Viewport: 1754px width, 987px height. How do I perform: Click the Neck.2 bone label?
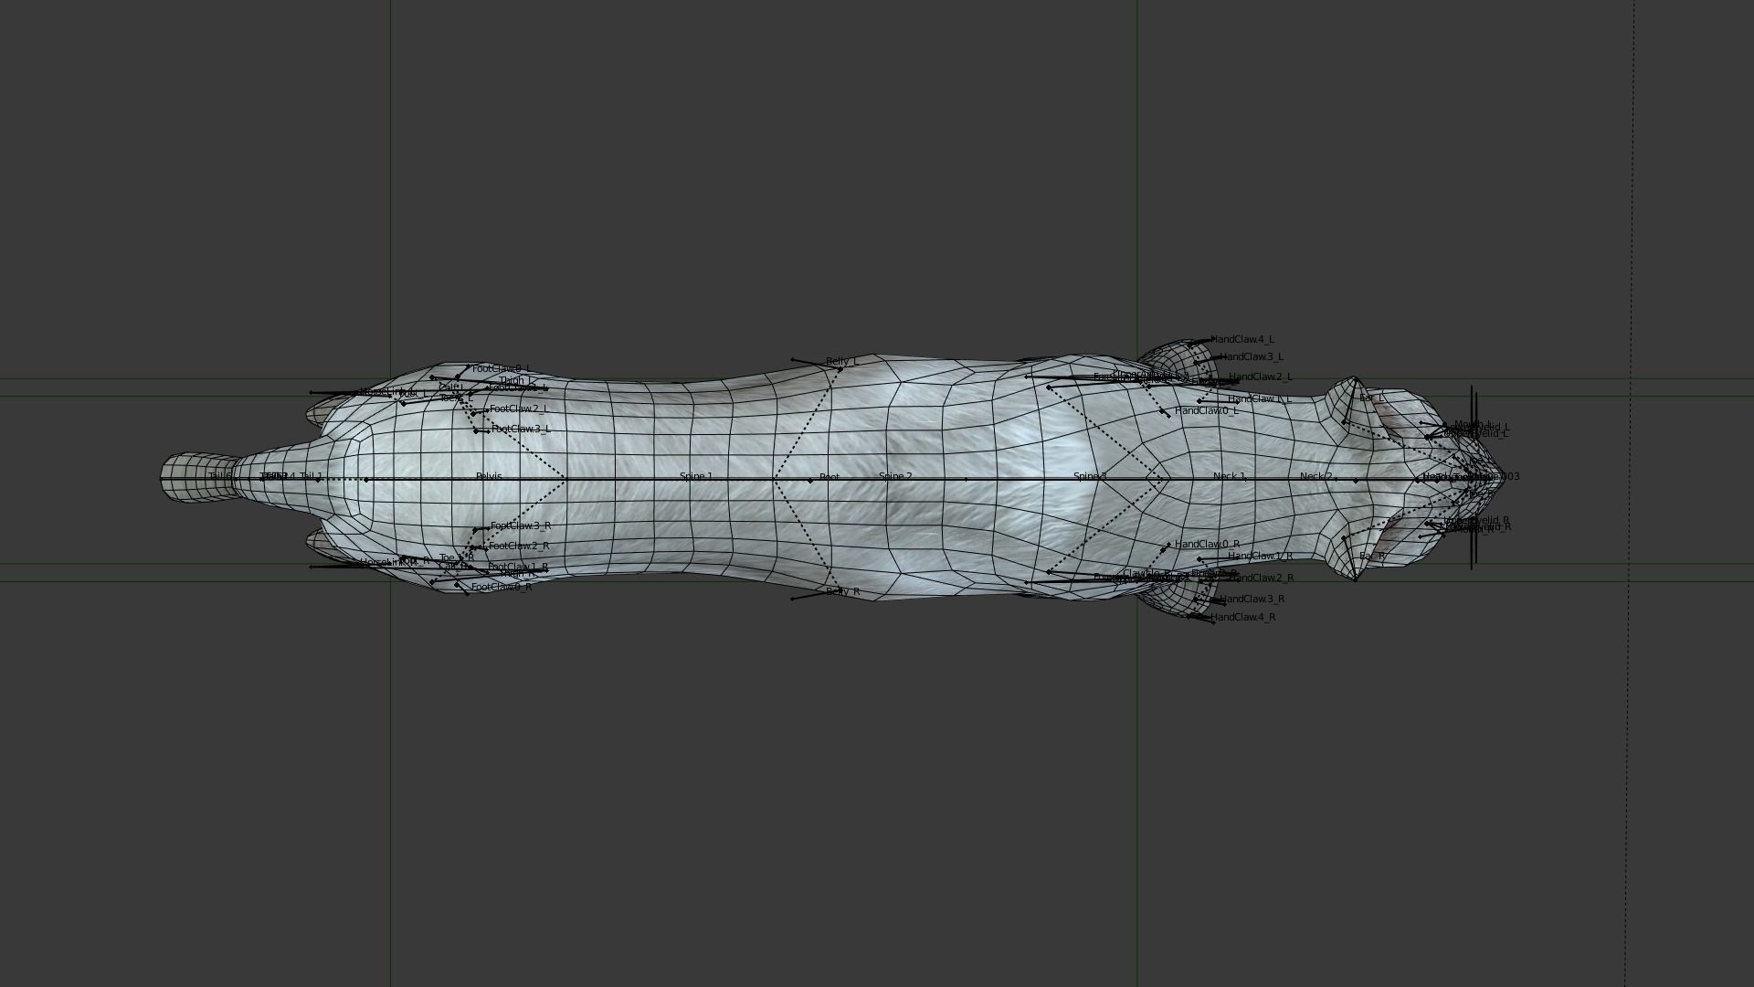1315,476
